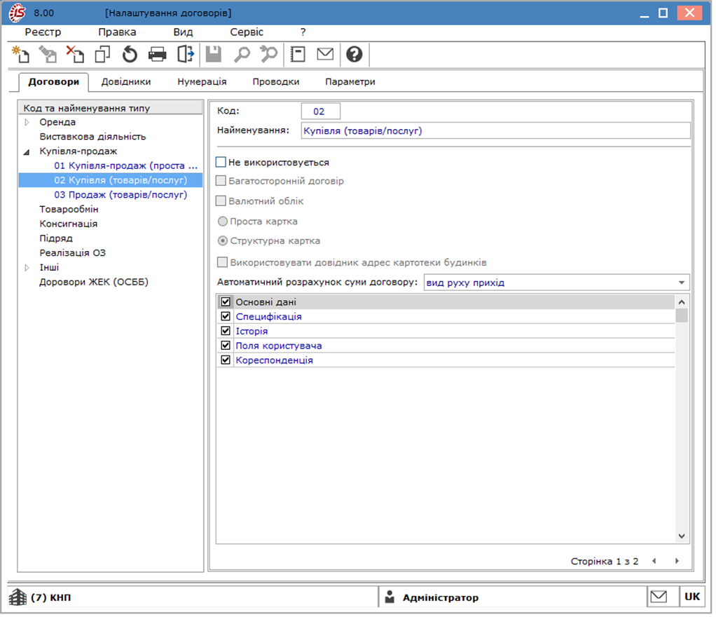Collapse the 'Купівля-продаж' tree node
The height and width of the screenshot is (617, 716).
point(27,151)
